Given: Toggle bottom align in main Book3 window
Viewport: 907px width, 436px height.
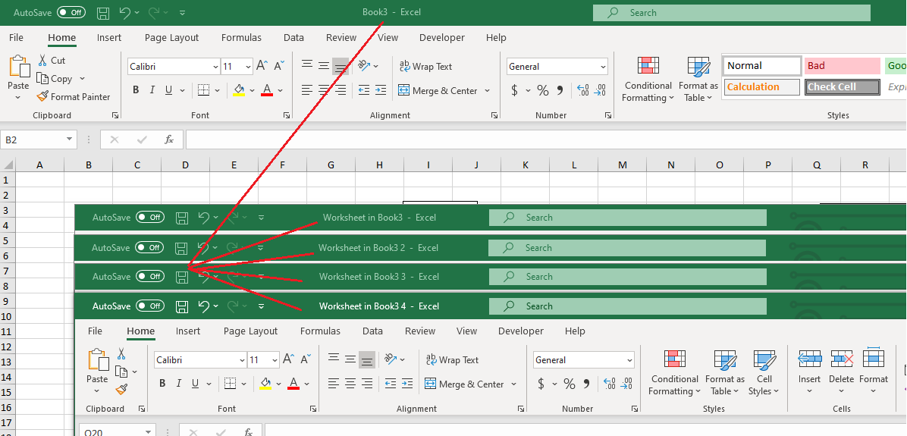Looking at the screenshot, I should point(341,66).
